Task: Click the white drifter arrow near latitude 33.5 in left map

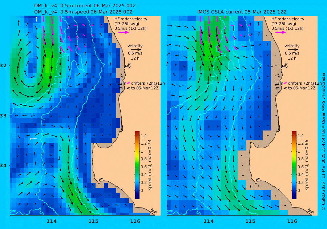Action: tap(33, 139)
